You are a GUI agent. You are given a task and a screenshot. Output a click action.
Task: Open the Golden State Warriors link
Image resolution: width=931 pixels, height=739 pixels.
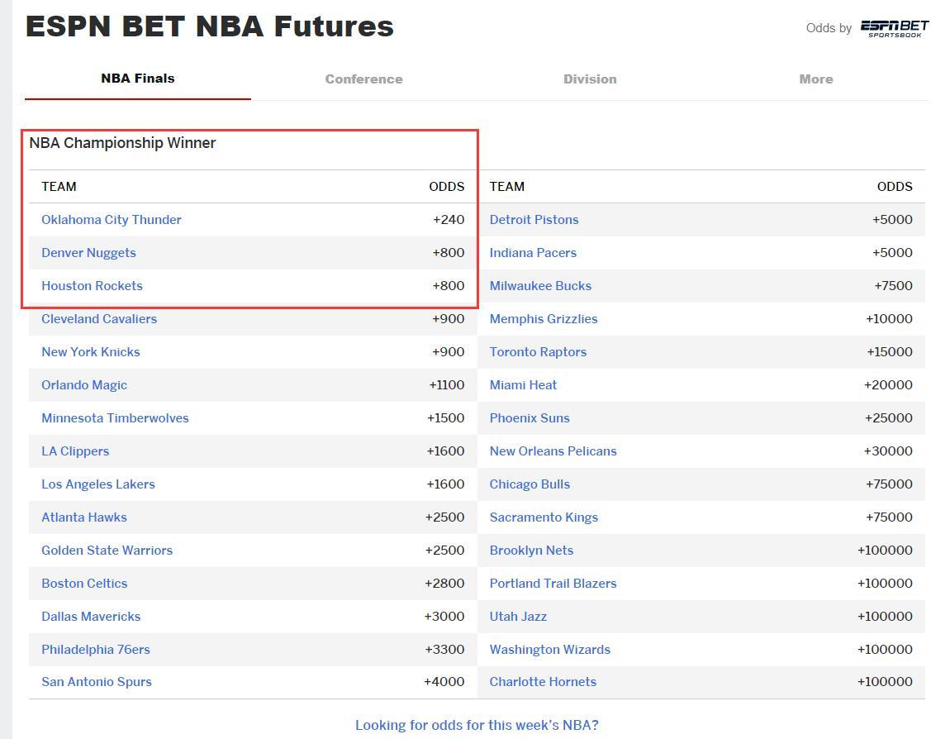[x=107, y=551]
